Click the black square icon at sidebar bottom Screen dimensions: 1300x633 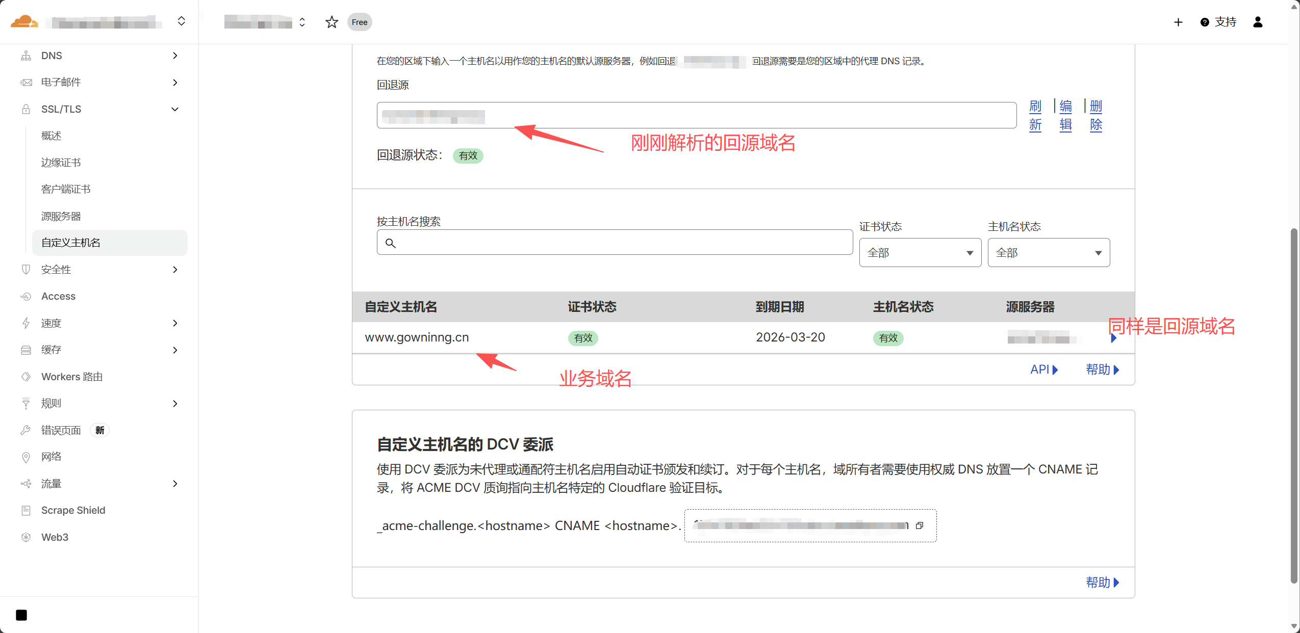[x=21, y=615]
